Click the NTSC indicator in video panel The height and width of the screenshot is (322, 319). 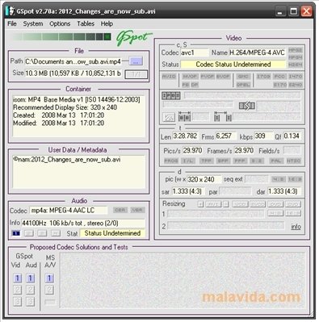click(293, 161)
